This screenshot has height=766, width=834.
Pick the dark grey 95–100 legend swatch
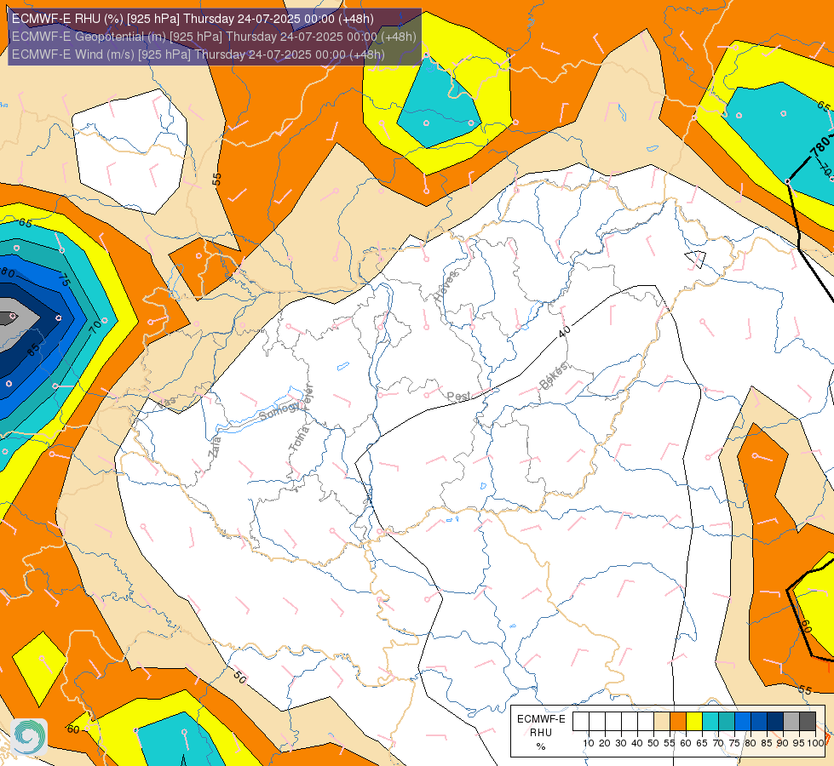point(808,722)
